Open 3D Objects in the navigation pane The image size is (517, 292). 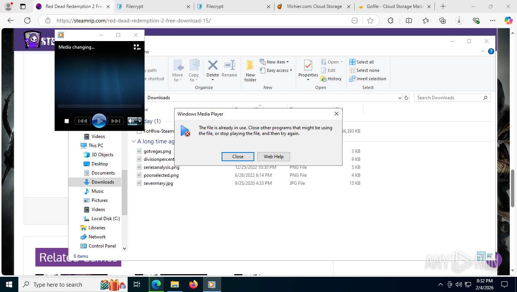(102, 155)
